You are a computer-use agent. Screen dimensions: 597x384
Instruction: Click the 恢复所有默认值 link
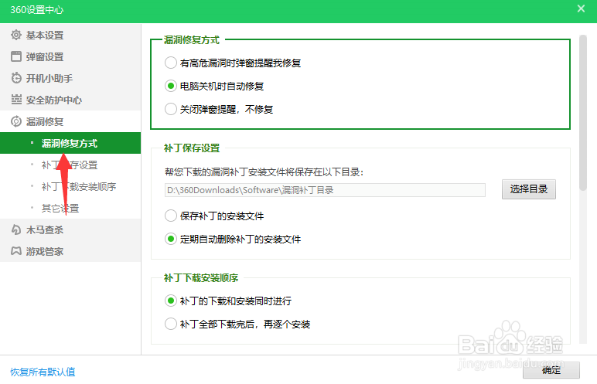[x=43, y=372]
